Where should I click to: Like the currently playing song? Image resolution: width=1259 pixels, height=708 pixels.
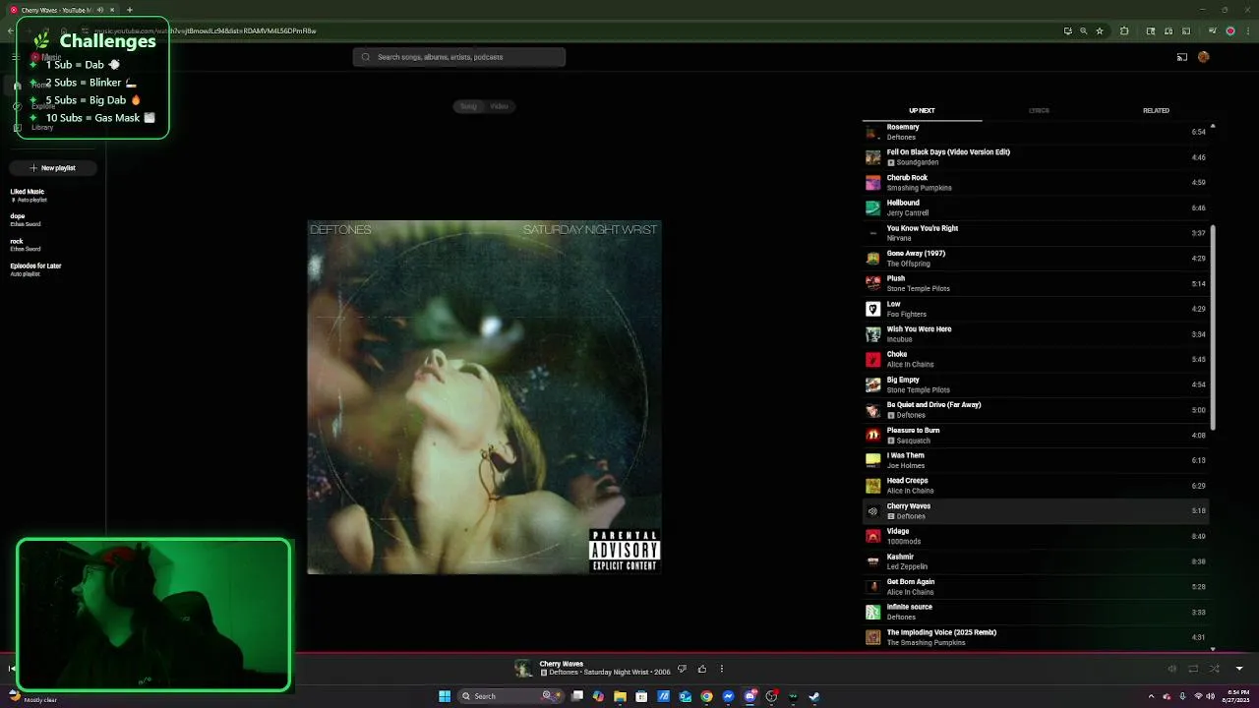(x=701, y=669)
